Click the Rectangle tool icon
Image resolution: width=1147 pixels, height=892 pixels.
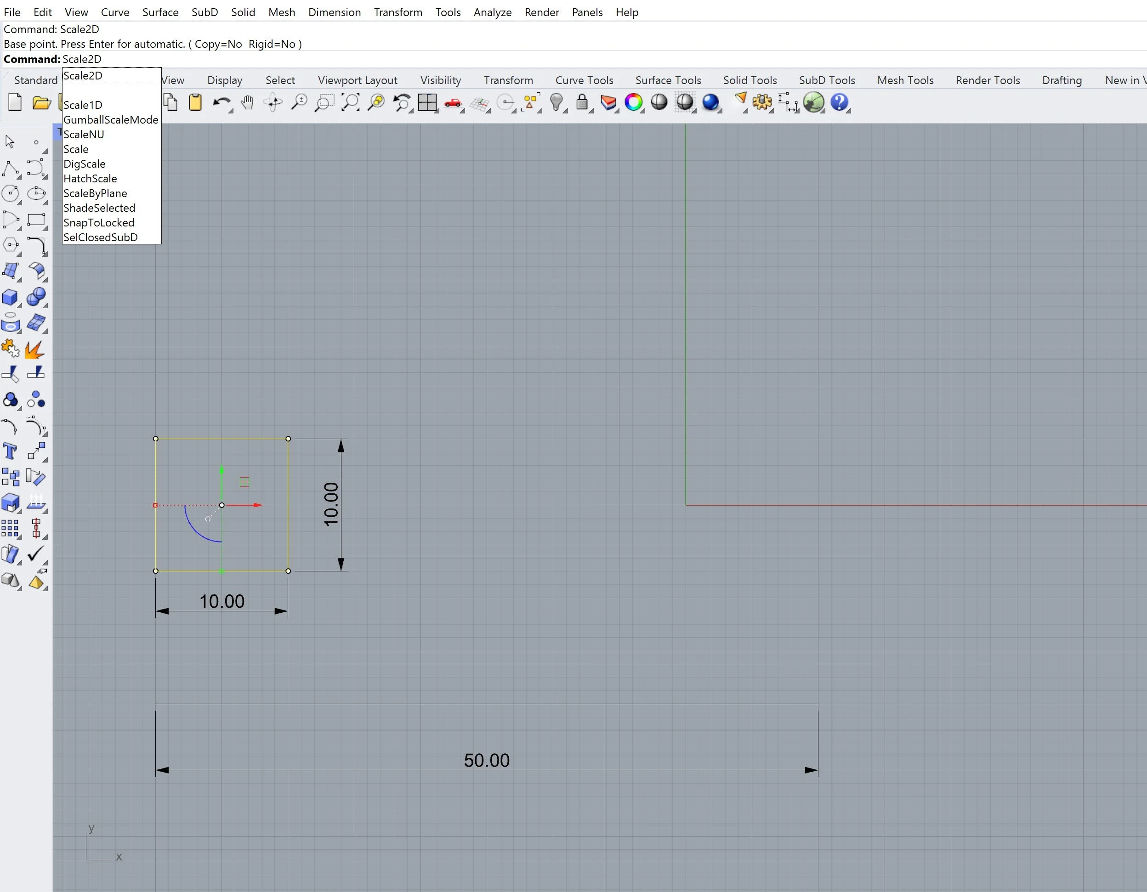[36, 220]
